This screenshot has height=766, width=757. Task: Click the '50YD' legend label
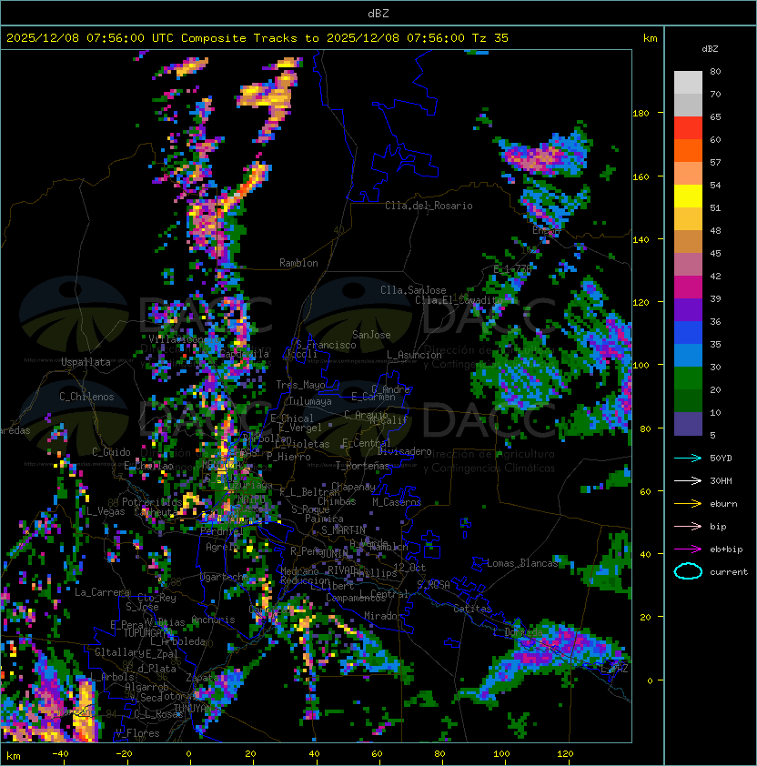click(721, 459)
